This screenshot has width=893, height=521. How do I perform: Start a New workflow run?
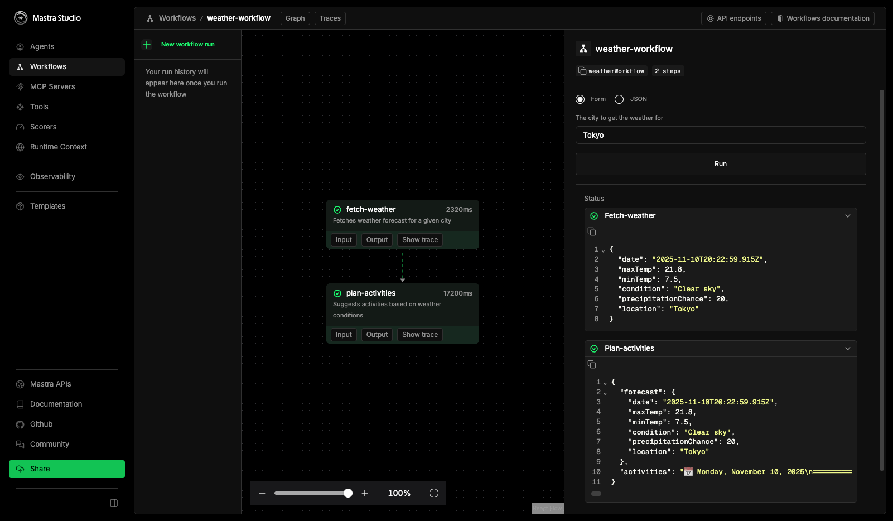(x=188, y=45)
